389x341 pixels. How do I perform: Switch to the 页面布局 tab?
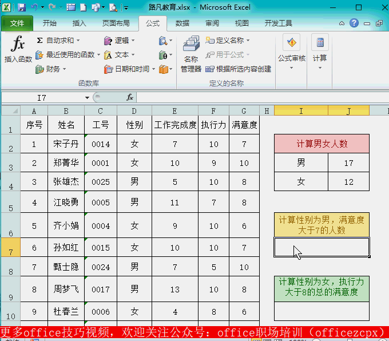coord(116,23)
